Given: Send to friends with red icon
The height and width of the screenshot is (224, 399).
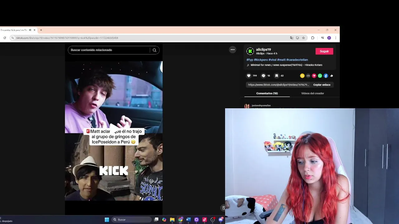Looking at the screenshot, I should [314, 76].
